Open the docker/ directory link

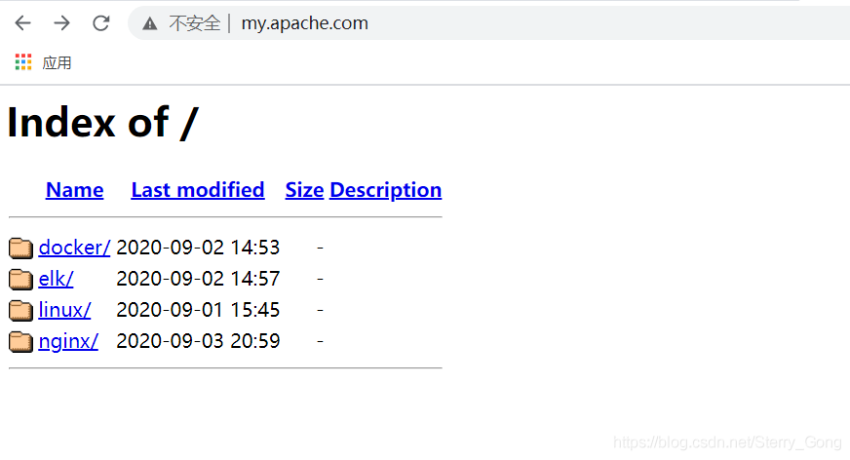[74, 248]
